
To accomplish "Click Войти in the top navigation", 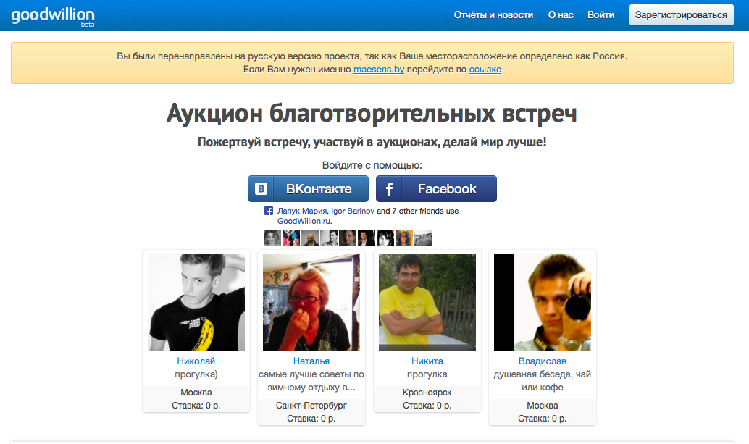I will [x=601, y=15].
